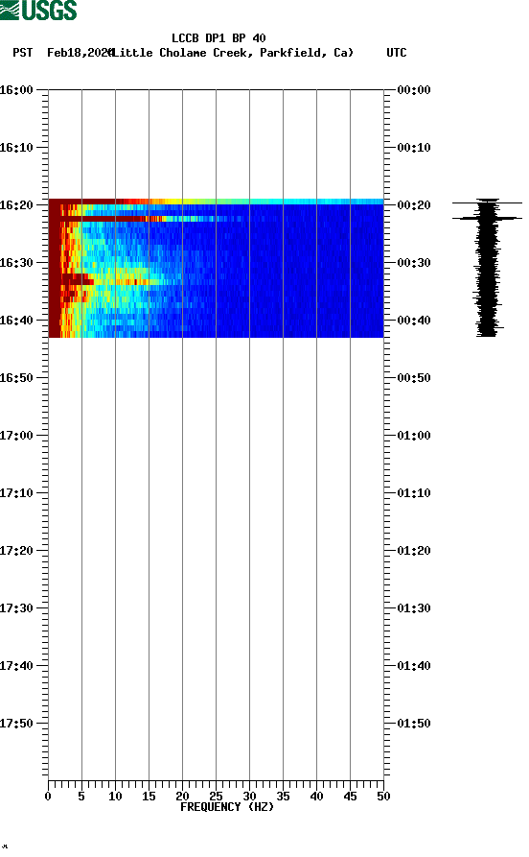
Task: Click the '01:50' UTC time label
Action: click(414, 723)
